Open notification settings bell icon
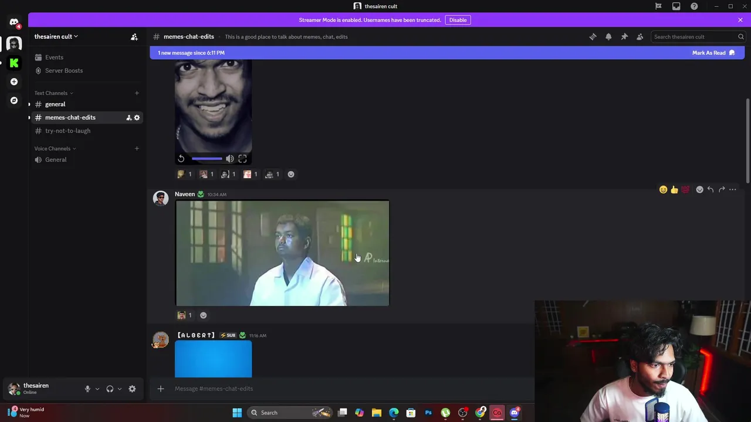751x422 pixels. (x=608, y=37)
